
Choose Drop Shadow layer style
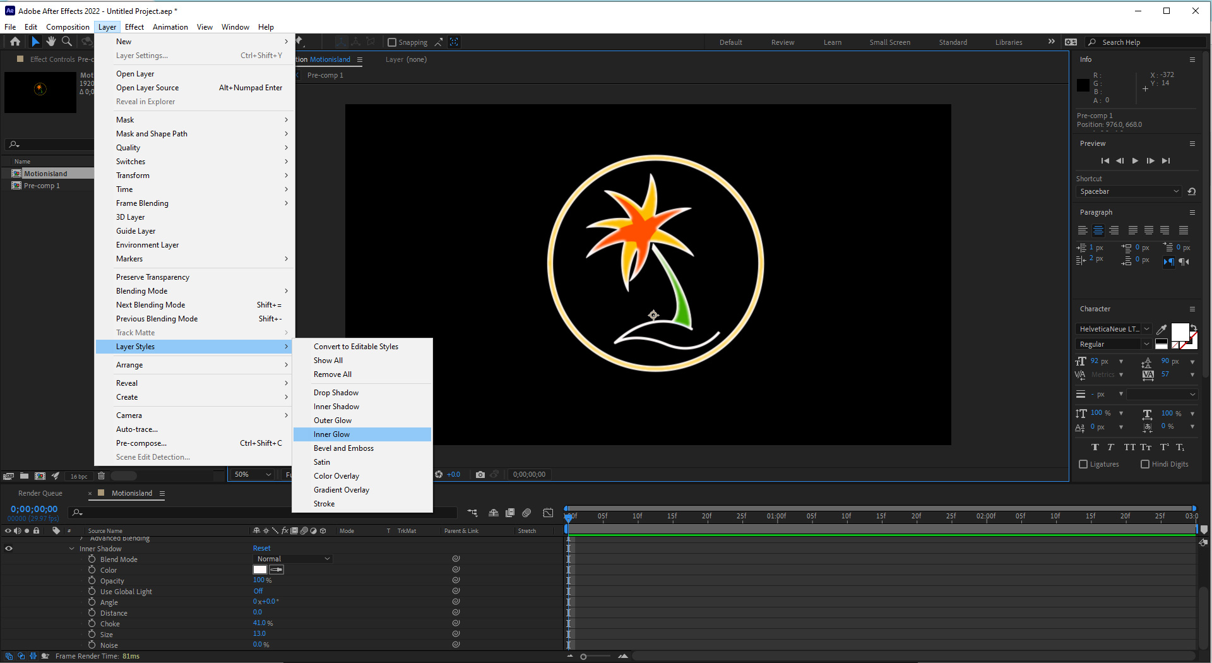coord(362,393)
